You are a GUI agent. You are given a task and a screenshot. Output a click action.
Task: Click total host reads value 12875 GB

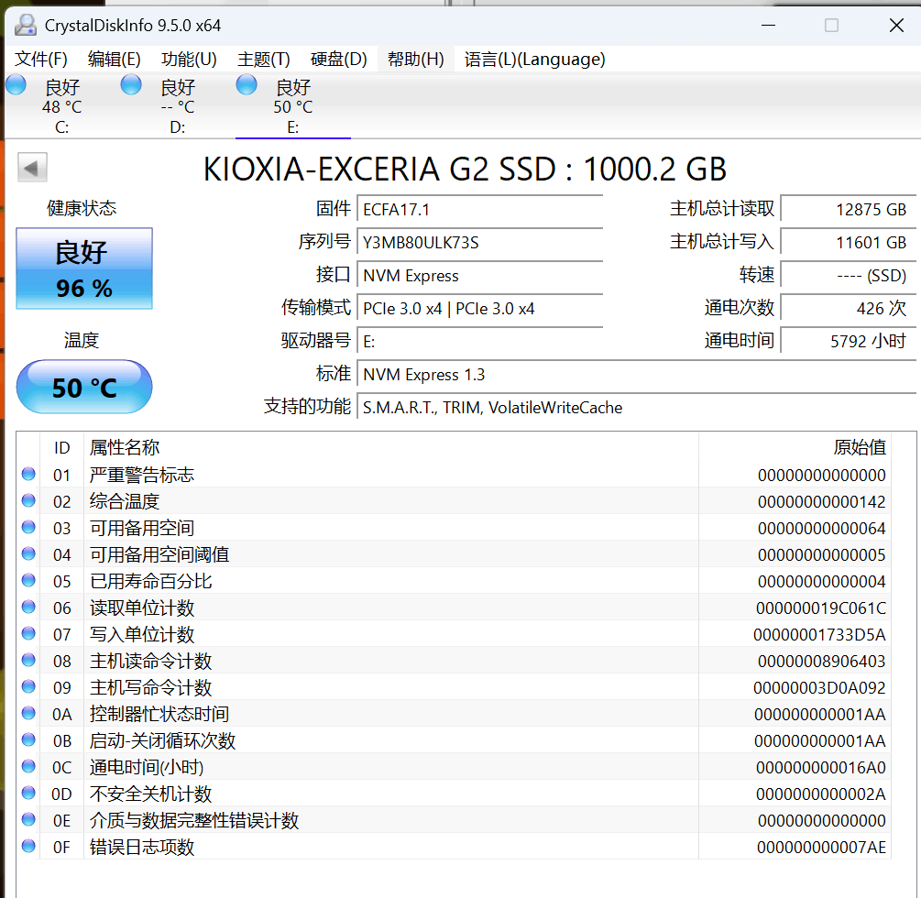[849, 210]
